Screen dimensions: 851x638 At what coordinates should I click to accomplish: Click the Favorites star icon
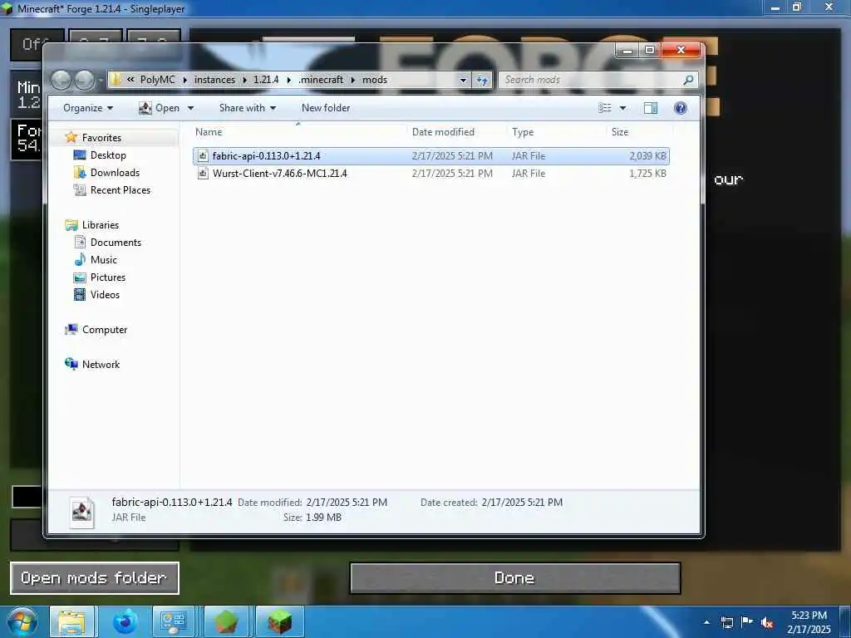pos(71,137)
